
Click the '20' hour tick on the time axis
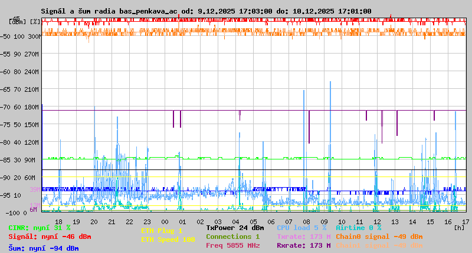[94, 222]
